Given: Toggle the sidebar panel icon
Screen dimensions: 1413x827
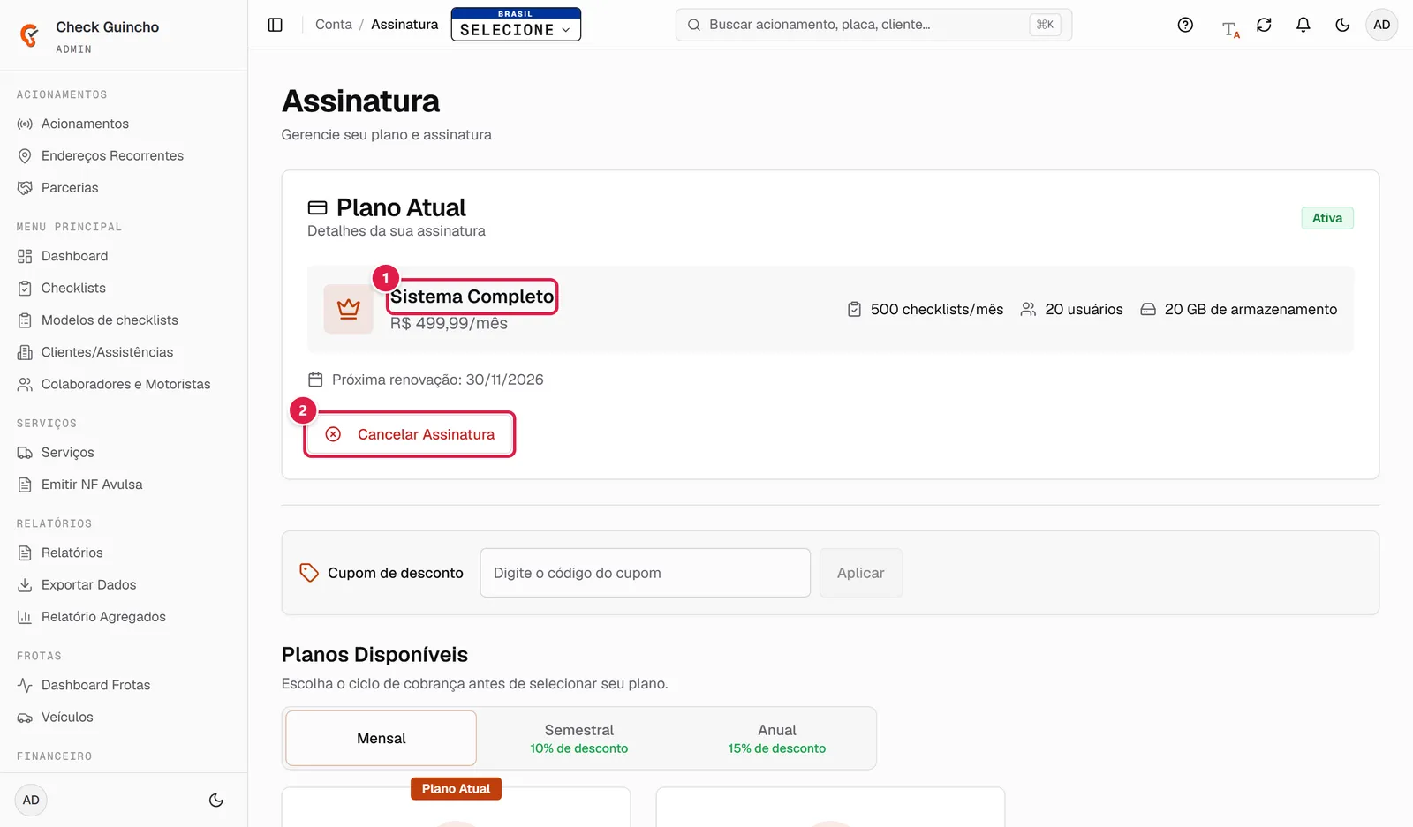Looking at the screenshot, I should point(275,25).
